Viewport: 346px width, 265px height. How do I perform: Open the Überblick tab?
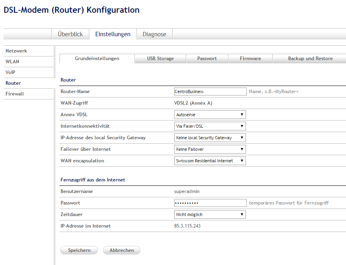[70, 34]
